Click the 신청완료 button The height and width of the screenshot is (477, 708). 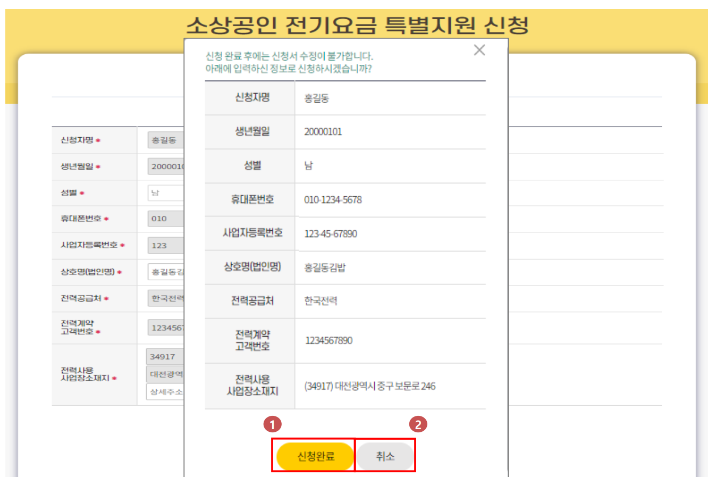[x=315, y=456]
